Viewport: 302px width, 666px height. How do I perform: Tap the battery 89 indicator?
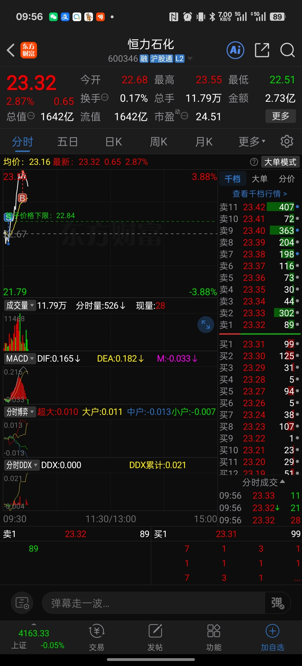[x=278, y=17]
